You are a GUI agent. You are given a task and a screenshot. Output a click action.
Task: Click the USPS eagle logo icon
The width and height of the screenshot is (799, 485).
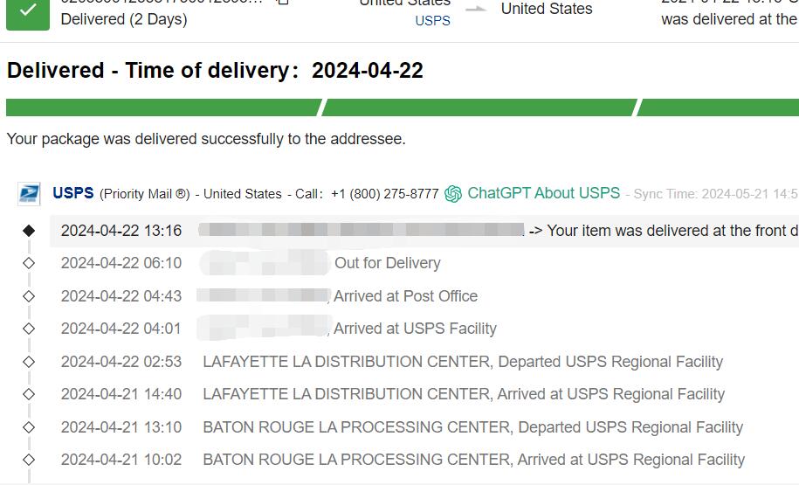pyautogui.click(x=29, y=194)
